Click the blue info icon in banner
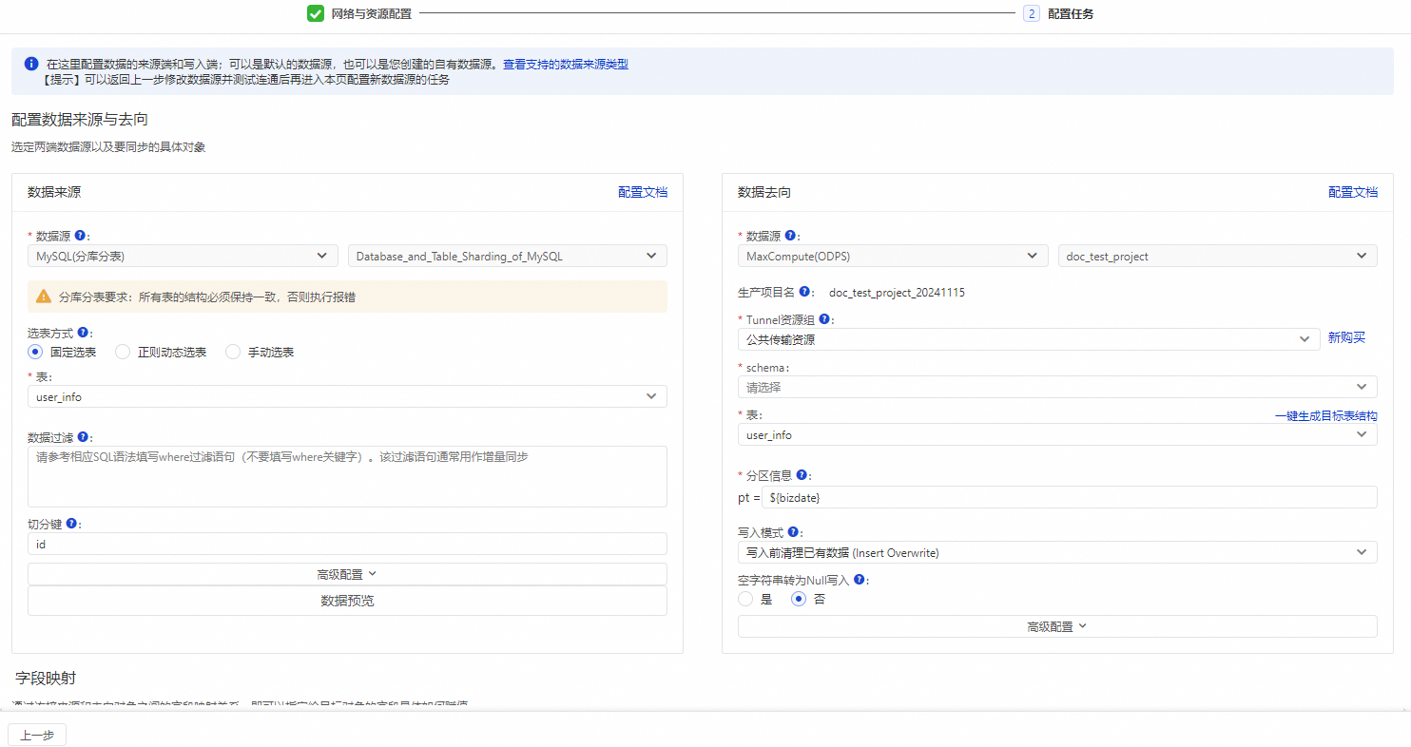The height and width of the screenshot is (747, 1411). tap(31, 64)
